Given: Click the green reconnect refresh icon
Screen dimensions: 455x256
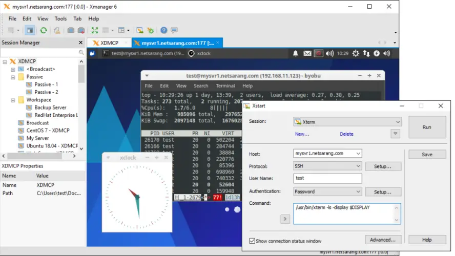Looking at the screenshot, I should (44, 30).
